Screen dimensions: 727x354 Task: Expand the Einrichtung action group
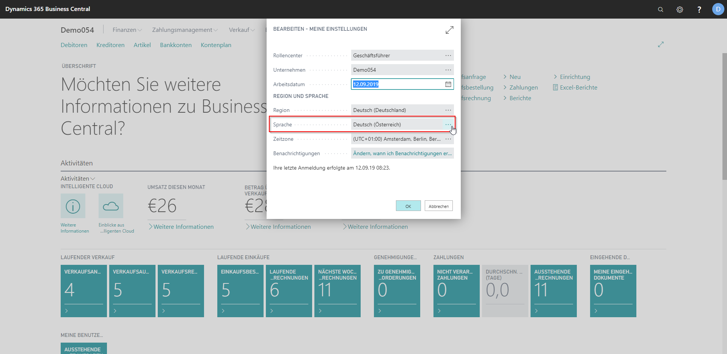pyautogui.click(x=572, y=77)
